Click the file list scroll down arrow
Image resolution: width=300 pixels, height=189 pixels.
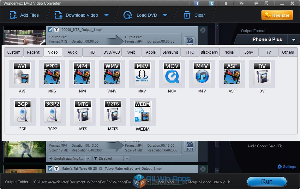(x=217, y=170)
